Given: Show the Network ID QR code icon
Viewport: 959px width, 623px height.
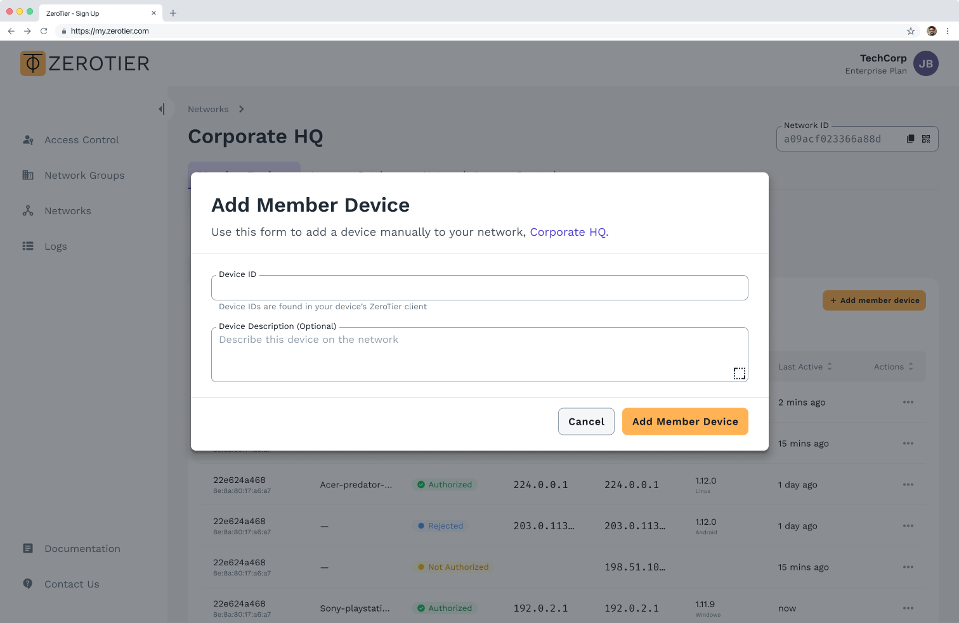Looking at the screenshot, I should pyautogui.click(x=926, y=139).
